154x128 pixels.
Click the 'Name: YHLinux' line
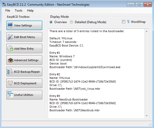click(x=60, y=78)
